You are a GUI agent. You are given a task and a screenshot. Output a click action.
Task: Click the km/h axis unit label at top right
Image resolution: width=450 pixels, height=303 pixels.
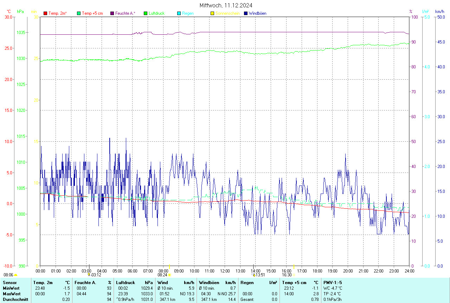coord(440,12)
